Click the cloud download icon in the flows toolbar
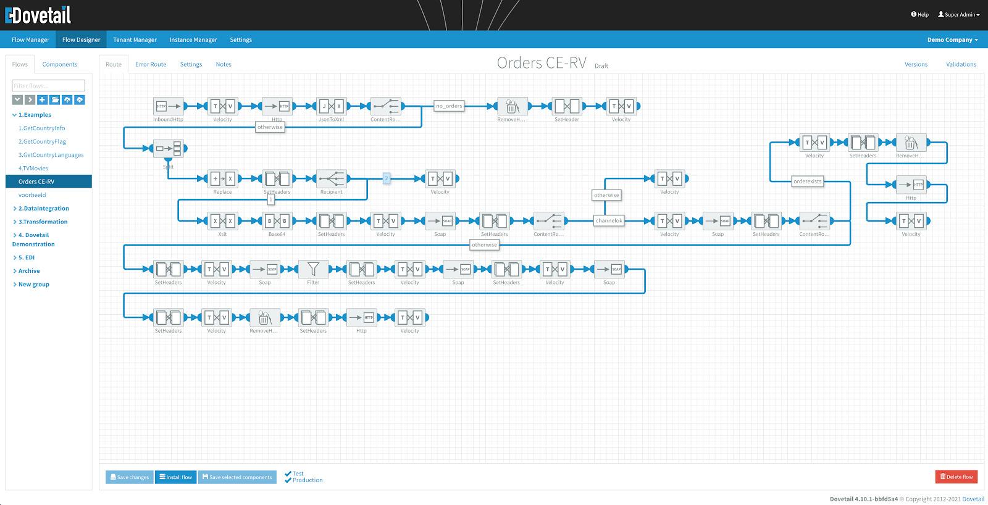988x505 pixels. (80, 99)
